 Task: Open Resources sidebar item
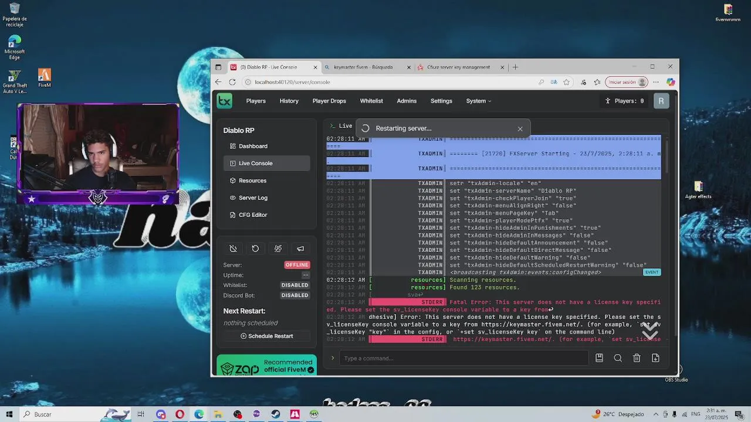[x=266, y=181]
